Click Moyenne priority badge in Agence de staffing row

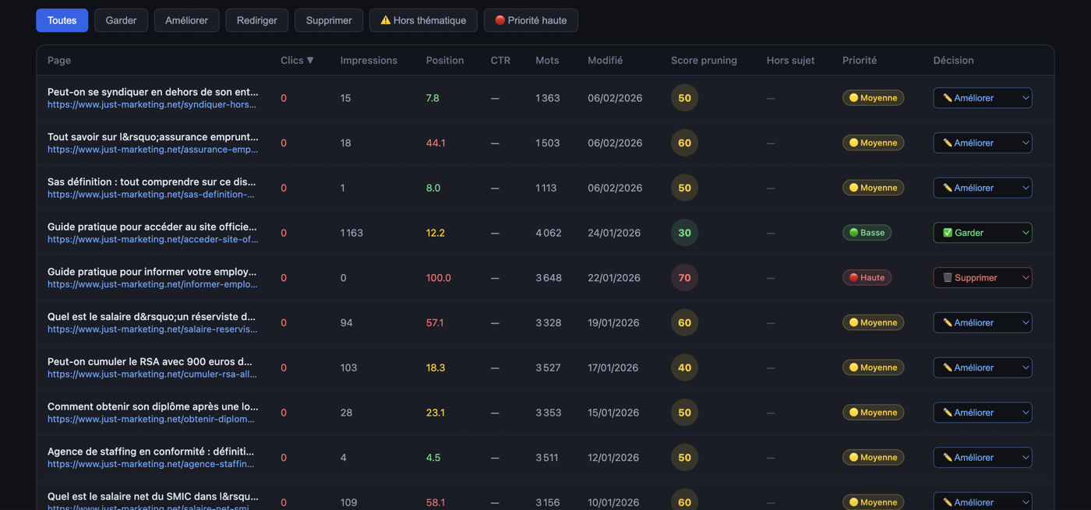[873, 457]
